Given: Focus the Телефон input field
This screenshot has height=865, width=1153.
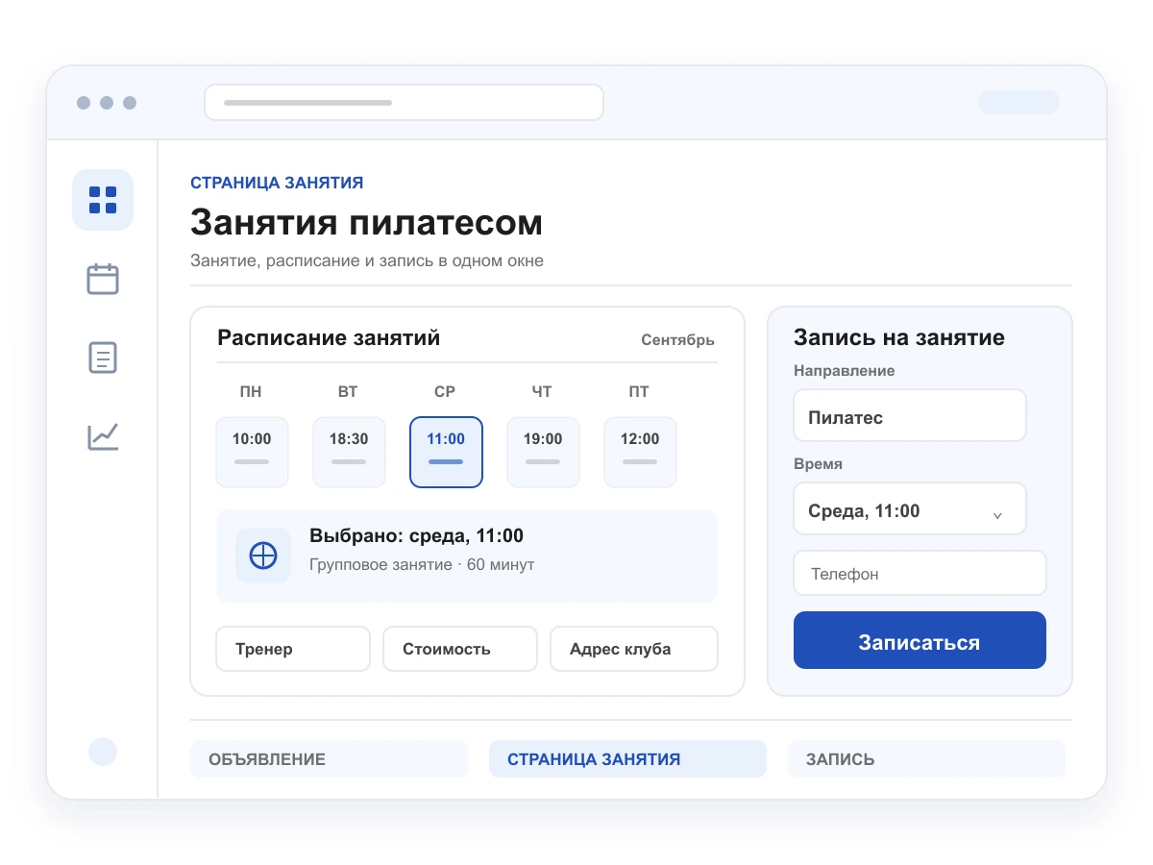Looking at the screenshot, I should pyautogui.click(x=920, y=573).
